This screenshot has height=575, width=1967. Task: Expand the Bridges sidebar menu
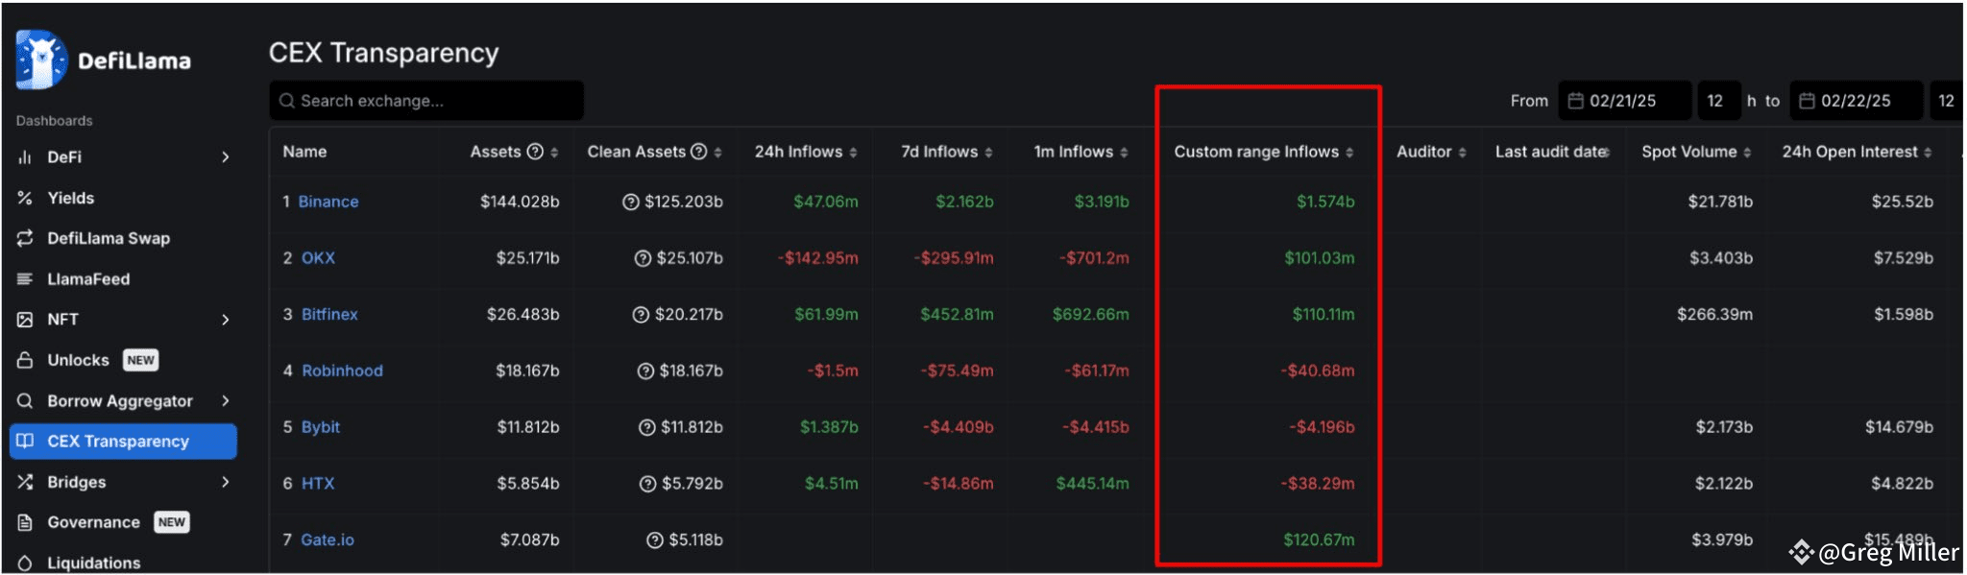(225, 482)
